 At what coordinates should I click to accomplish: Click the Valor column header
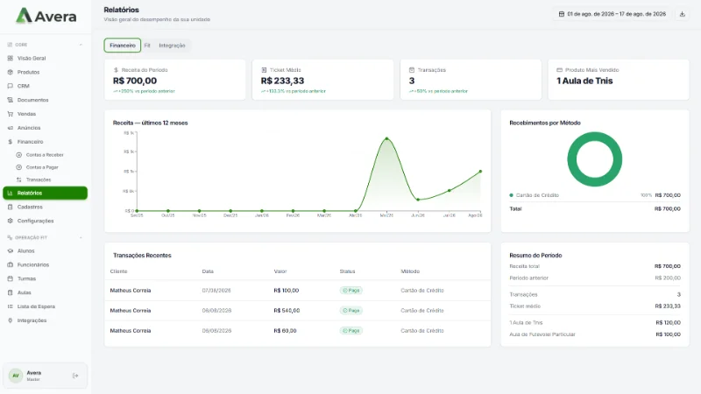pyautogui.click(x=280, y=271)
